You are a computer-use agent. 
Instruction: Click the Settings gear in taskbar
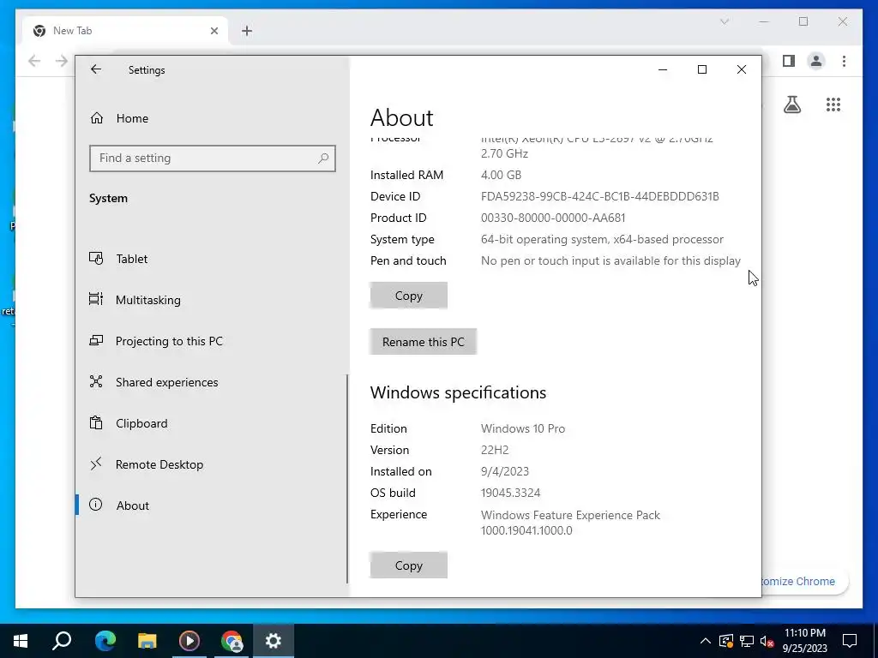(x=274, y=641)
